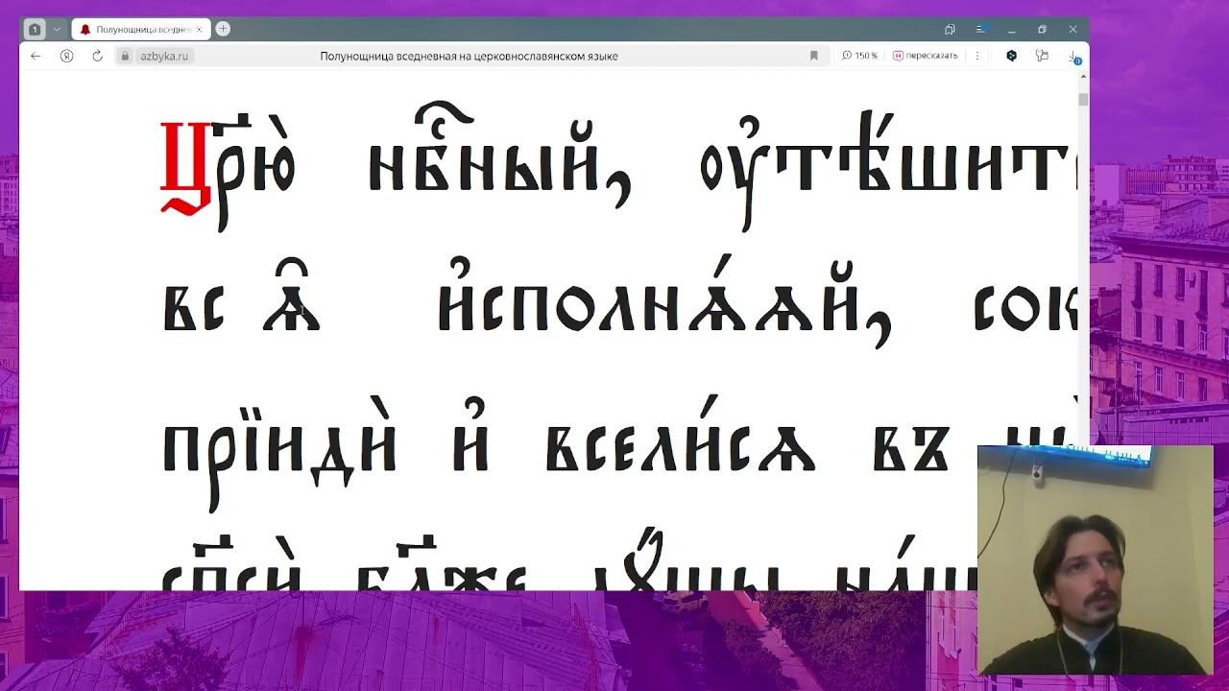Open the extensions panel icon
This screenshot has height=691, width=1229.
coord(1042,56)
